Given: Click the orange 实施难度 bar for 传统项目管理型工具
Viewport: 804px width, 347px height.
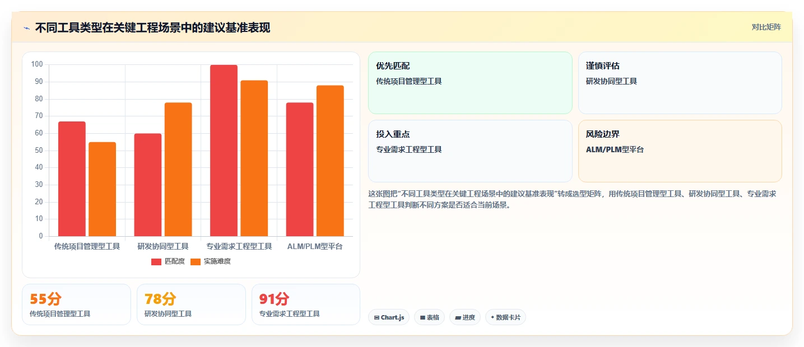Looking at the screenshot, I should pyautogui.click(x=102, y=189).
